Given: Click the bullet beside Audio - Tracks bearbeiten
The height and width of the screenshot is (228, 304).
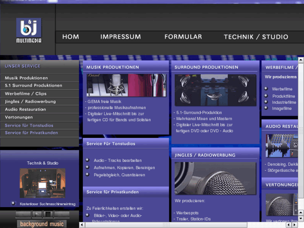Looking at the screenshot, I should pyautogui.click(x=87, y=160).
